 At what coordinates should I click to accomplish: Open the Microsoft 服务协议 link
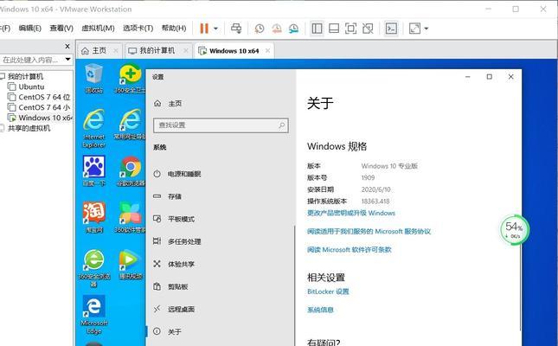(369, 231)
